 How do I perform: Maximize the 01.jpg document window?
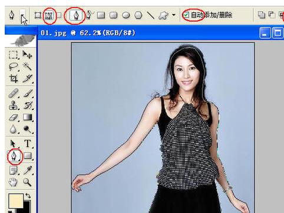click(x=278, y=33)
